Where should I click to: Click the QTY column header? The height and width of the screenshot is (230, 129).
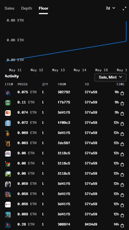45,84
